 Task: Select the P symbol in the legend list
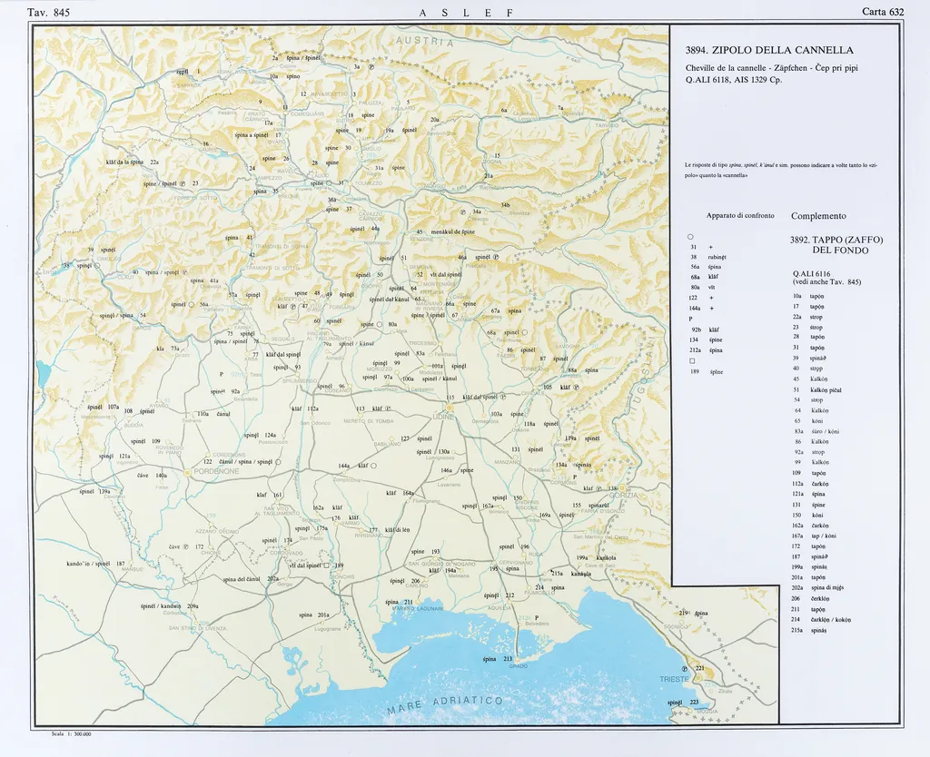coord(692,320)
